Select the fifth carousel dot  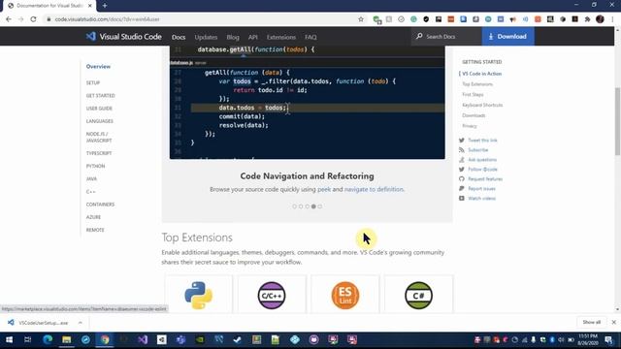click(319, 206)
